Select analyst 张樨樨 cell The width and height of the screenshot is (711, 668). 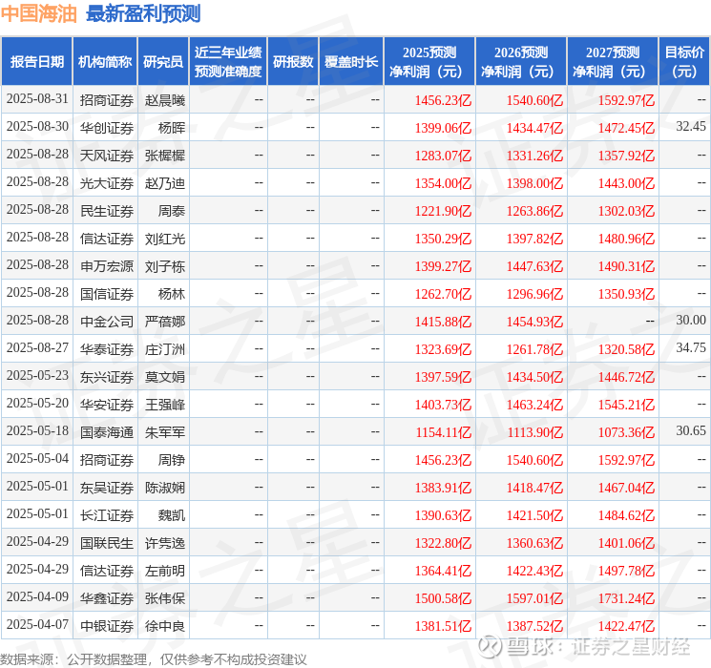point(165,156)
